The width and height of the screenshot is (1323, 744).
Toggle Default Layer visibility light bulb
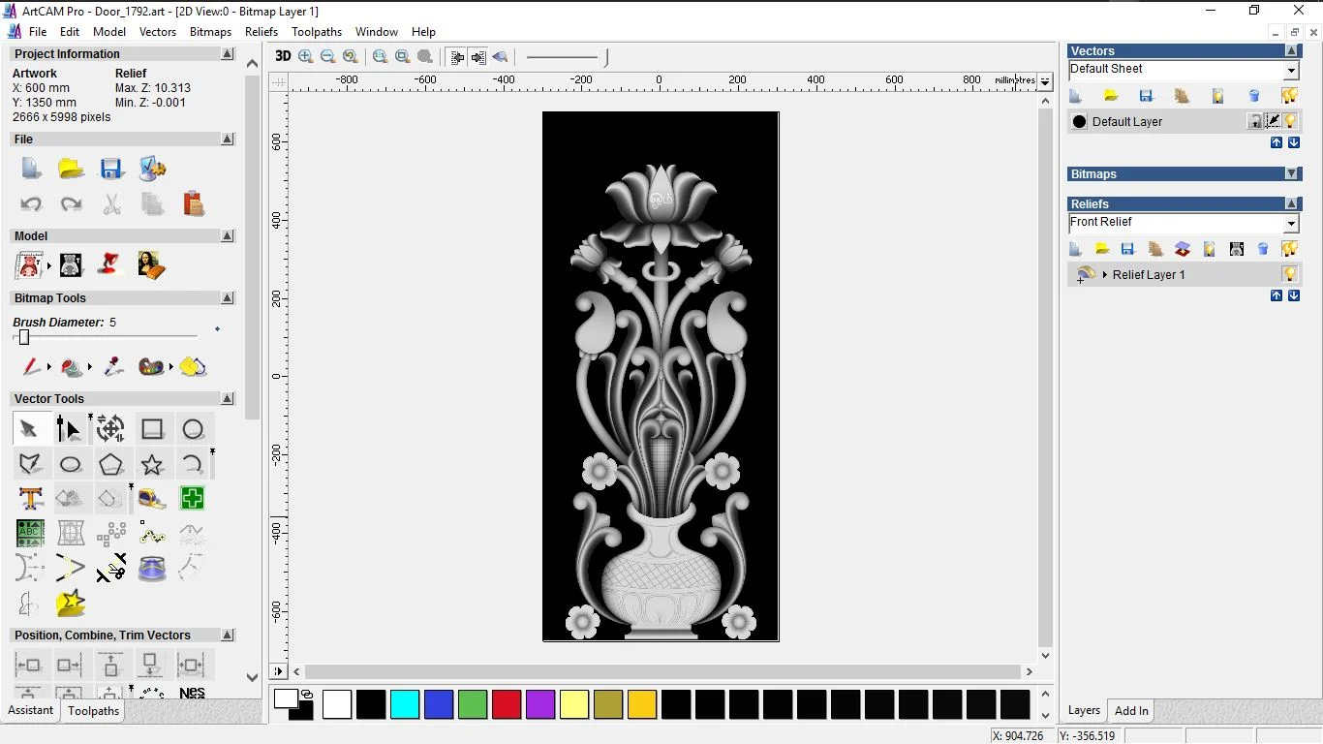pos(1290,121)
